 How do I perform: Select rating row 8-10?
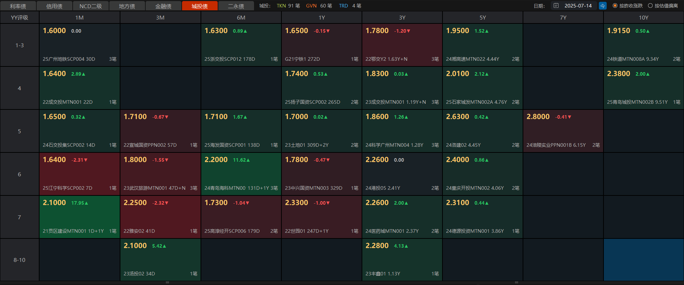tap(20, 260)
